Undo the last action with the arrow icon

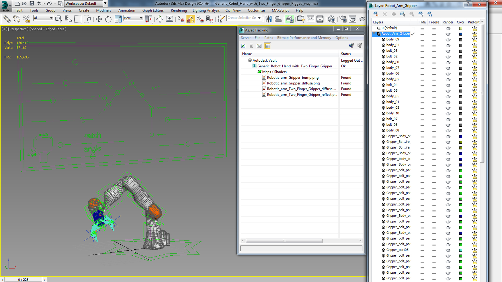(x=39, y=3)
